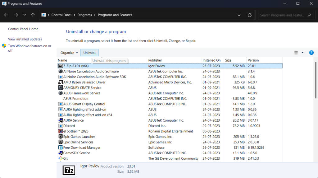Click Igor Pavlov publisher cell
The height and width of the screenshot is (178, 318).
[157, 66]
